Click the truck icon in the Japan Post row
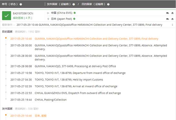176x120 pixels. click(168, 19)
